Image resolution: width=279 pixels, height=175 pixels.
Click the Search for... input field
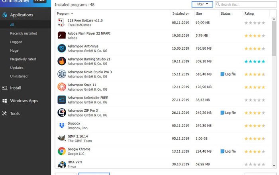[246, 4]
